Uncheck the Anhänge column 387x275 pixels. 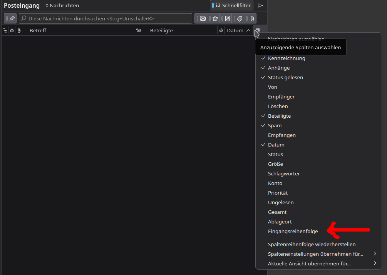tap(279, 68)
